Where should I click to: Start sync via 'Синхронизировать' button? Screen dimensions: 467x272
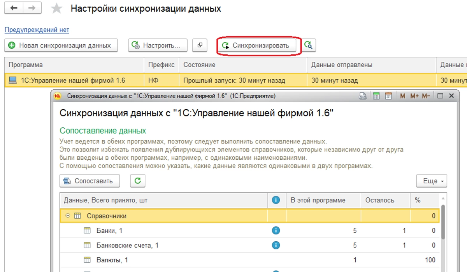[x=256, y=45]
